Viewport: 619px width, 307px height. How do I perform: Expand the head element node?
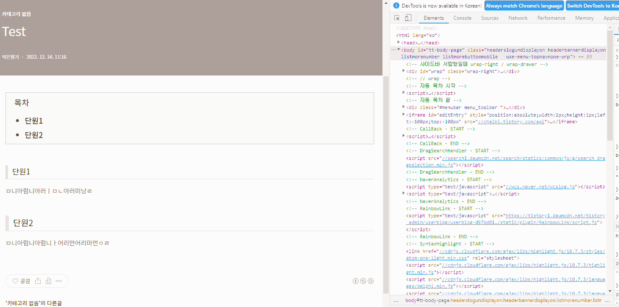pyautogui.click(x=399, y=42)
